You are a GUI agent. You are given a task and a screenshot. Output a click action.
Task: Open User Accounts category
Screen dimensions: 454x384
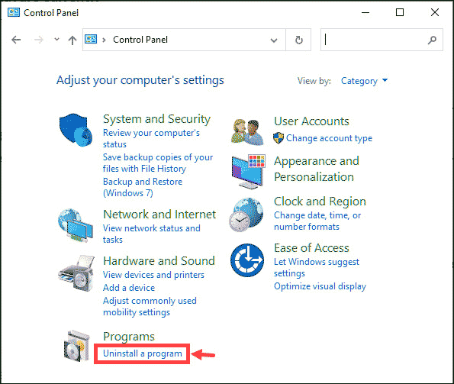click(x=311, y=121)
